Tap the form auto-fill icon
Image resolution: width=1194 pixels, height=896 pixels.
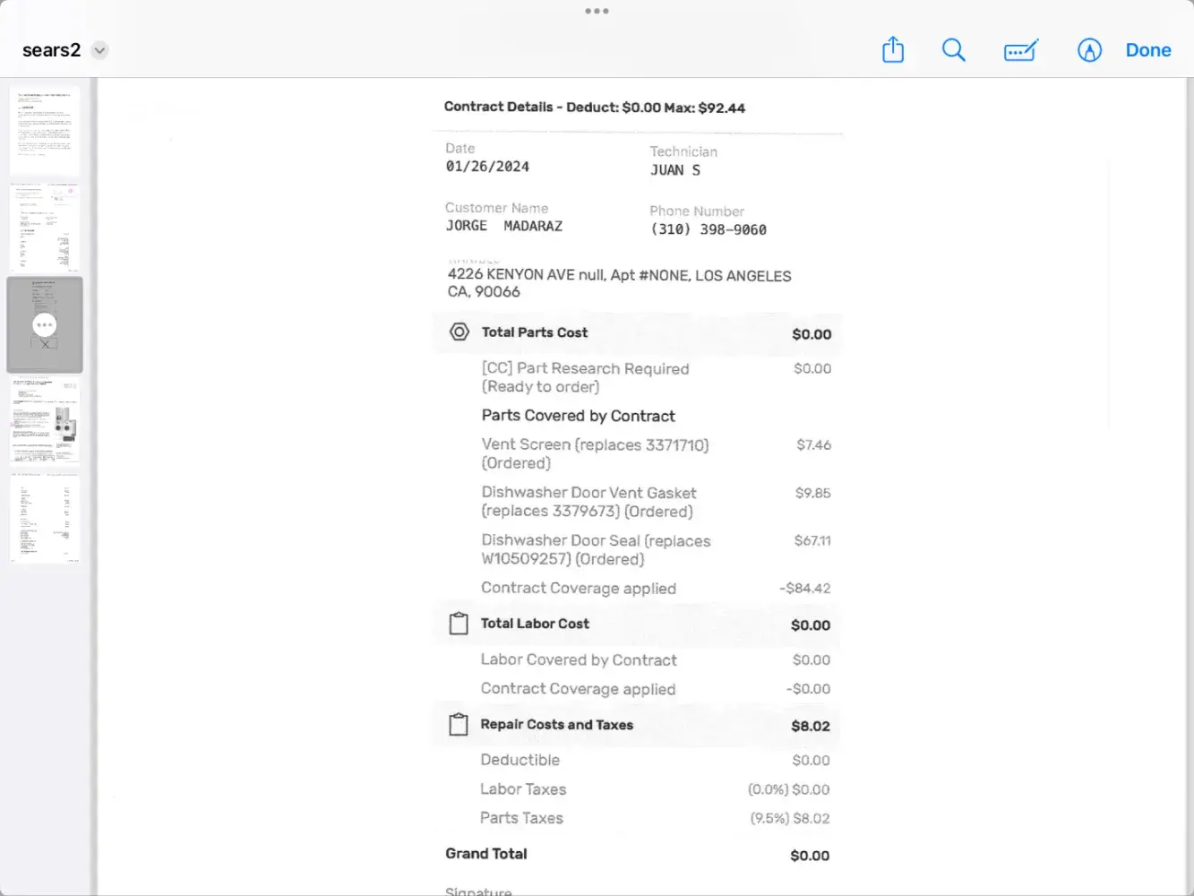(1021, 50)
